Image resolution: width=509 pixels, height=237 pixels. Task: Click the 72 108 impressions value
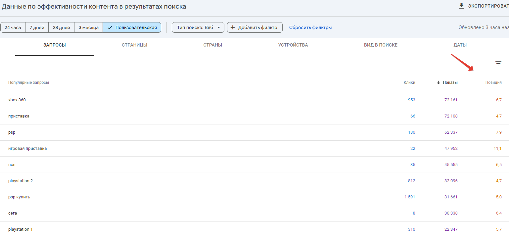coord(451,116)
